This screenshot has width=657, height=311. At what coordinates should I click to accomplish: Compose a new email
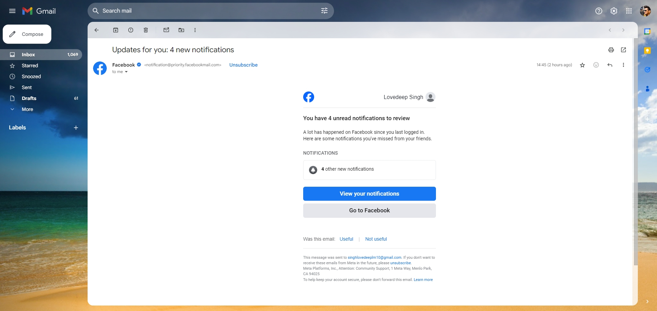coord(27,34)
